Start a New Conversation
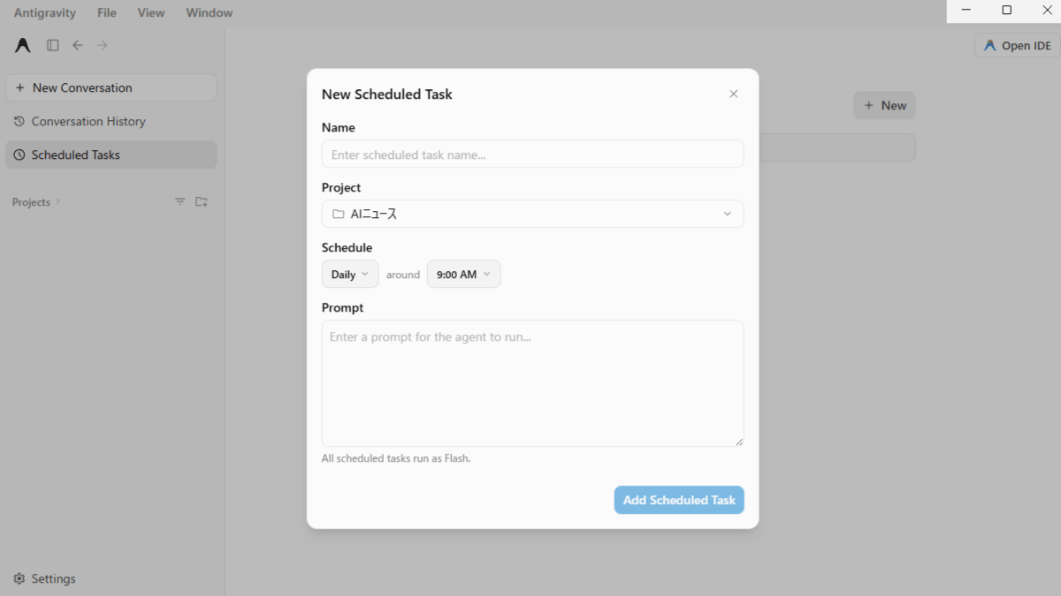This screenshot has width=1061, height=596. click(x=111, y=87)
